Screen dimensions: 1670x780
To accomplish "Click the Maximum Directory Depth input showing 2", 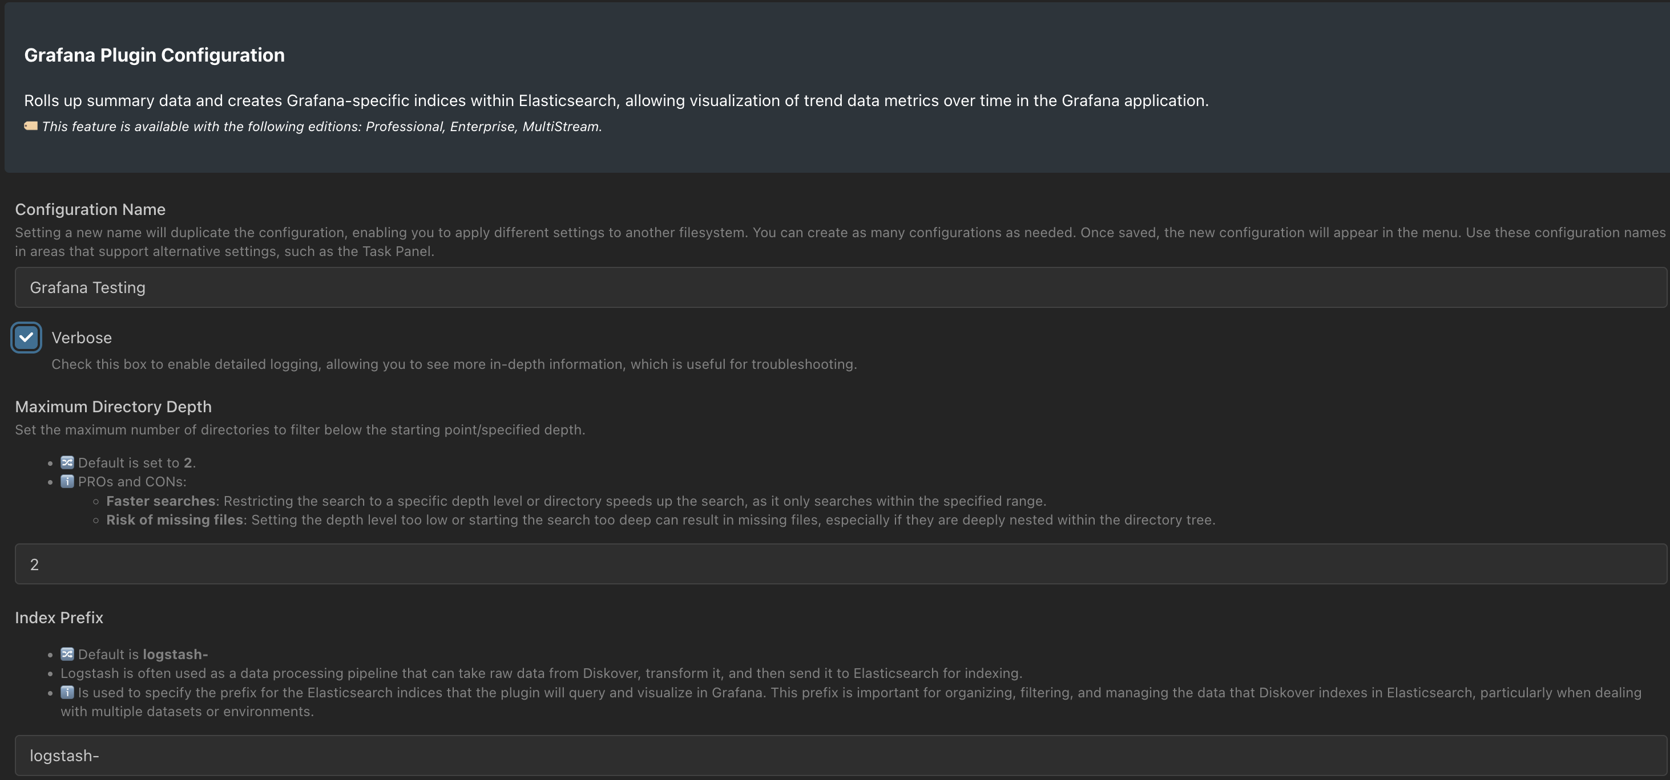I will click(841, 564).
